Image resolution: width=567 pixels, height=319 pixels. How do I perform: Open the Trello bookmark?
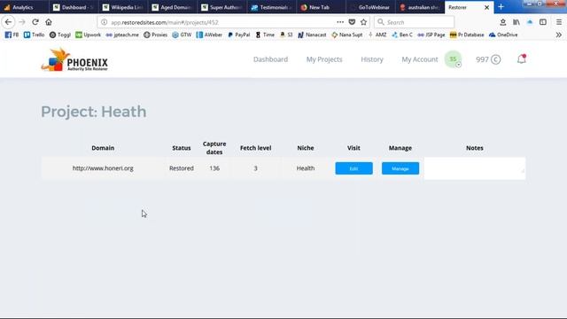click(x=34, y=35)
